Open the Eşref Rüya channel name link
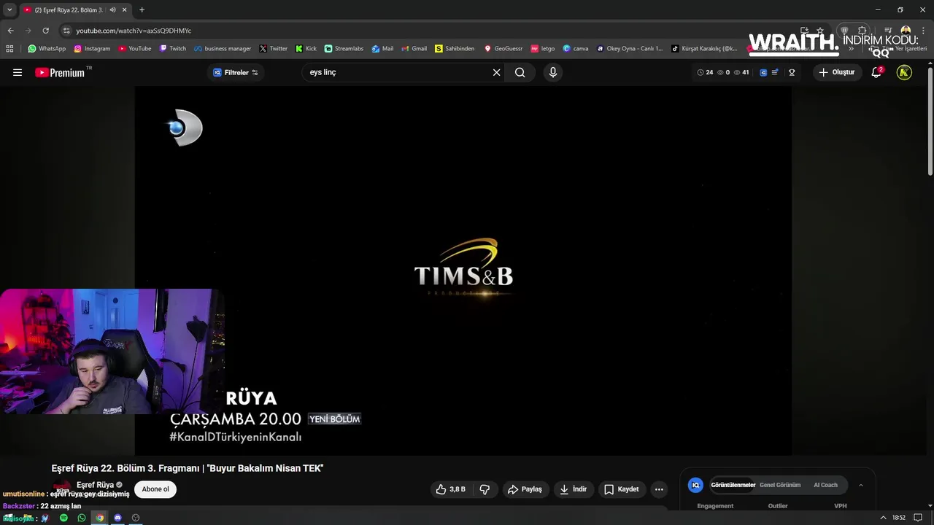This screenshot has height=525, width=934. [95, 485]
